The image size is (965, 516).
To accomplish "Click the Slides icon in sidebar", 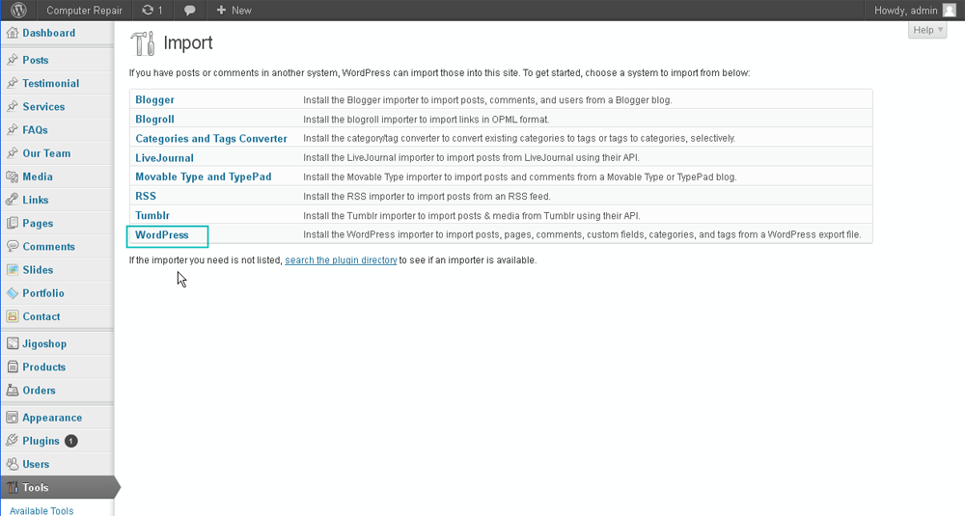I will [x=13, y=270].
